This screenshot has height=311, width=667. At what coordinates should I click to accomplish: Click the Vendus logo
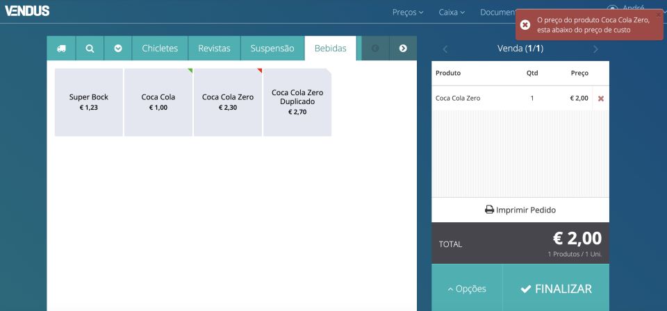point(27,12)
